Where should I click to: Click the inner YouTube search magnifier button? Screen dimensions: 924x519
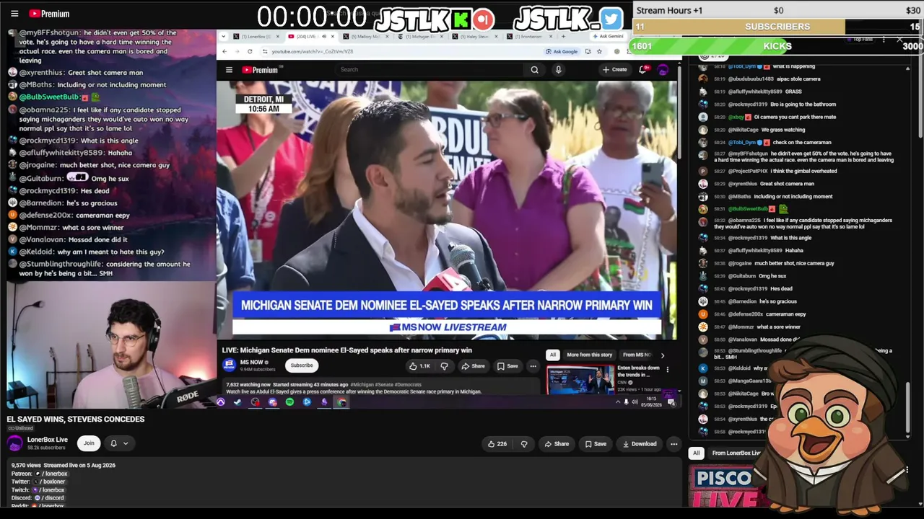click(534, 70)
